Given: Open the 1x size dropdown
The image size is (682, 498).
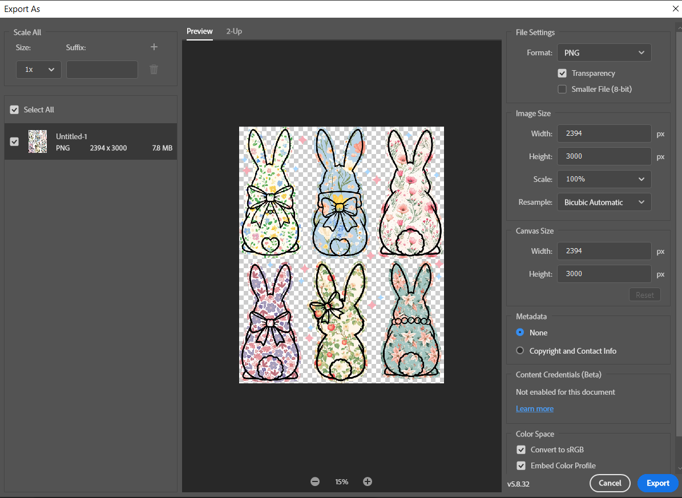Looking at the screenshot, I should pos(39,70).
